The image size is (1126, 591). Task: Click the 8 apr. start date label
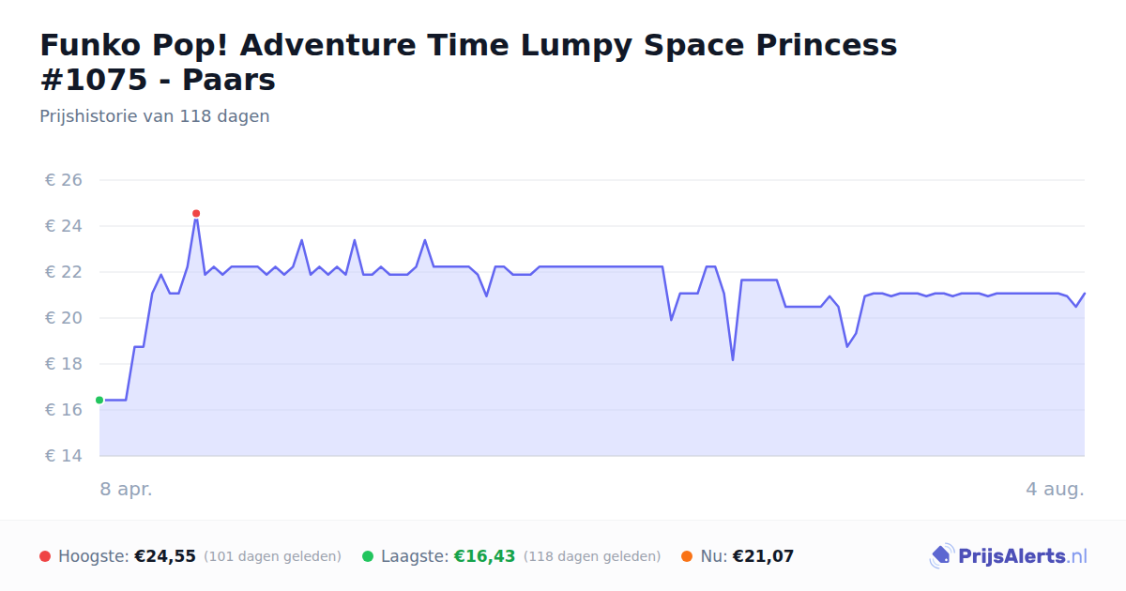(126, 489)
